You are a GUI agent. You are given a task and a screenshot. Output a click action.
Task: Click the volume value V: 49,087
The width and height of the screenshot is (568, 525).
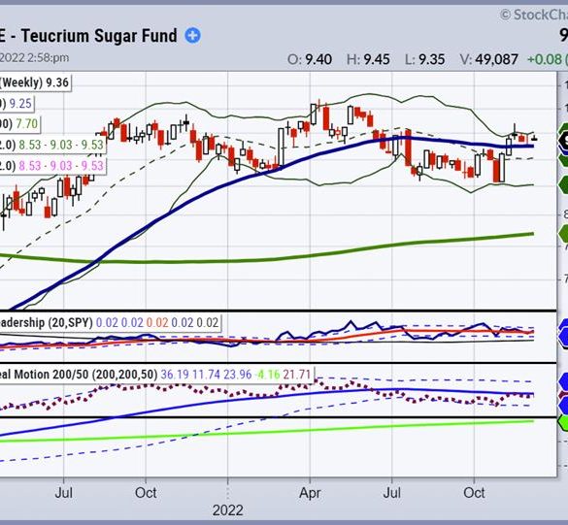489,59
